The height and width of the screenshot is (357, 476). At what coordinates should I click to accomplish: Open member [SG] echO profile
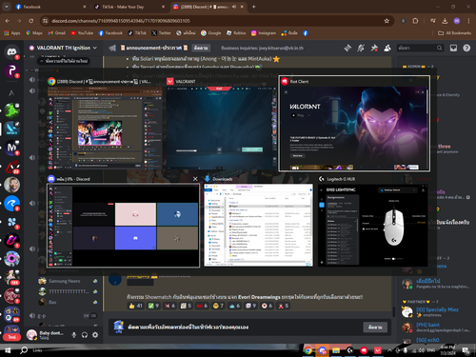435,340
